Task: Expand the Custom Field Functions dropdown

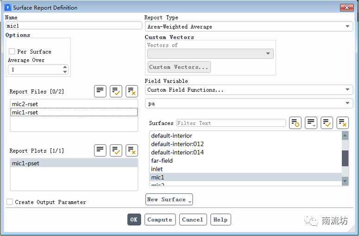Action: pos(249,90)
